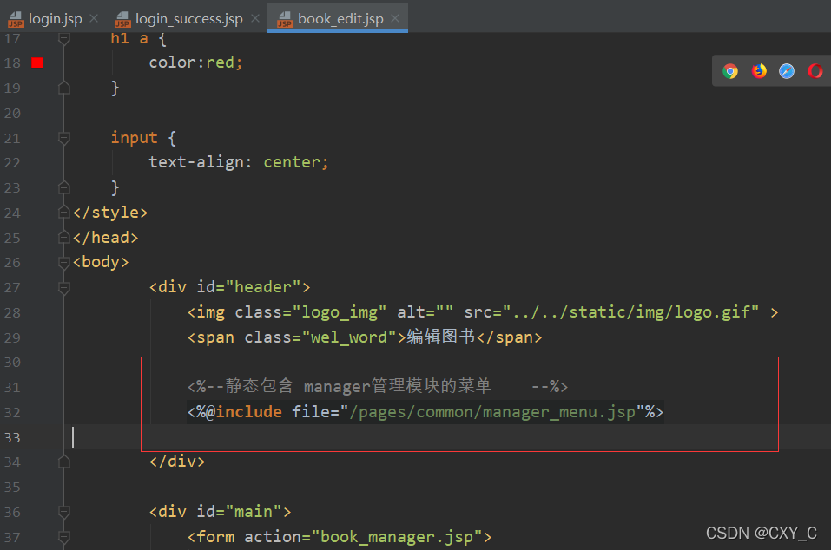This screenshot has height=550, width=831.
Task: Collapse the header div on line 27
Action: point(64,288)
